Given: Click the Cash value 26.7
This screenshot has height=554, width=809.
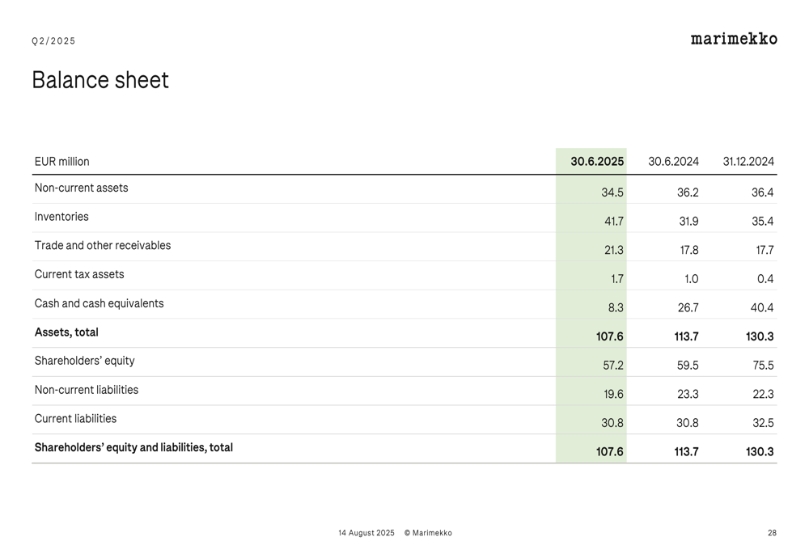Looking at the screenshot, I should tap(688, 308).
